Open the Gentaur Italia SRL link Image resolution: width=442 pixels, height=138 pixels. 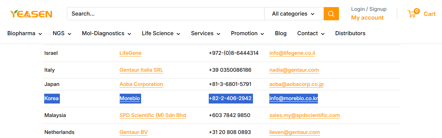pos(141,70)
